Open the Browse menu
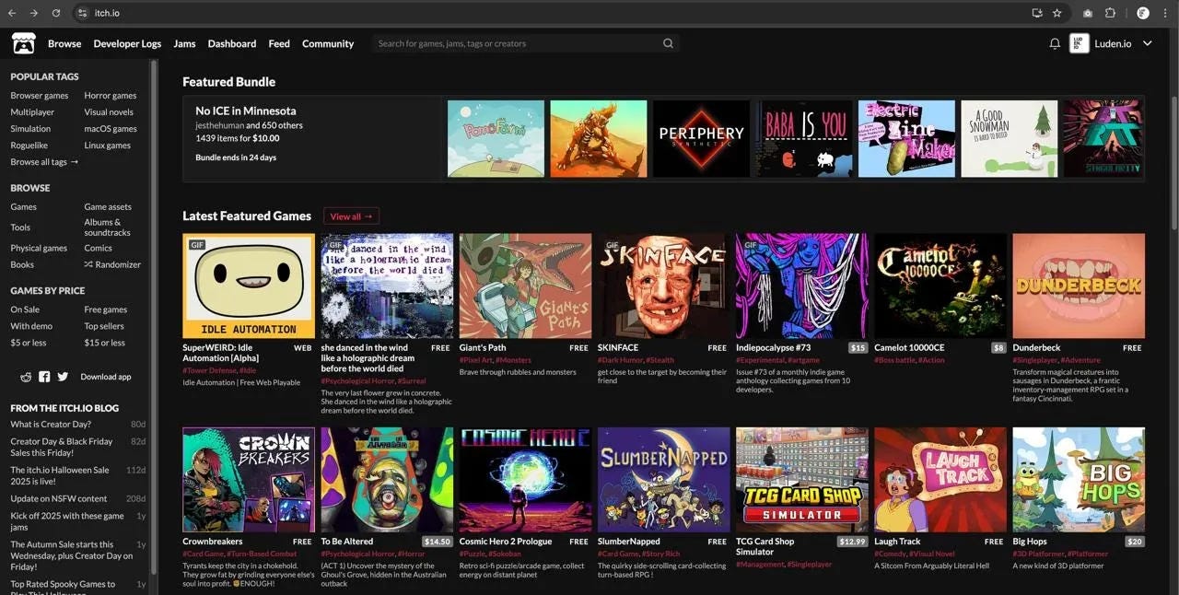This screenshot has height=595, width=1179. 64,43
